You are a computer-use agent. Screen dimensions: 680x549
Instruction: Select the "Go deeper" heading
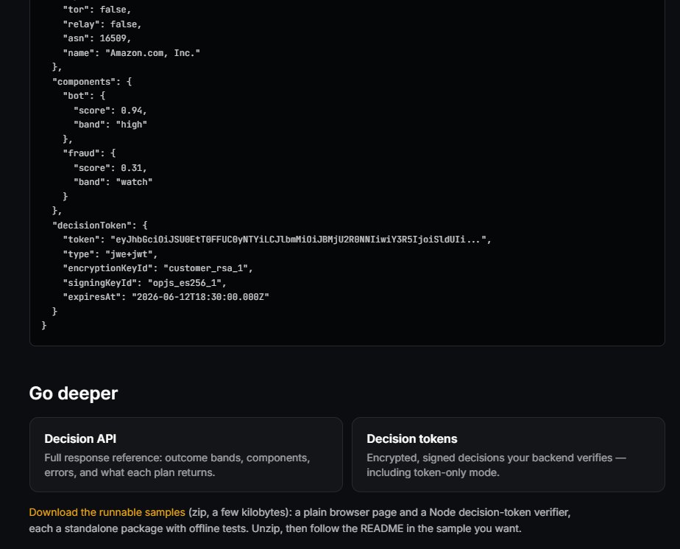(x=74, y=393)
